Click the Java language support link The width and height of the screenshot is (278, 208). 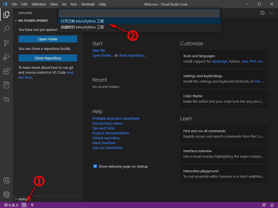tap(245, 61)
